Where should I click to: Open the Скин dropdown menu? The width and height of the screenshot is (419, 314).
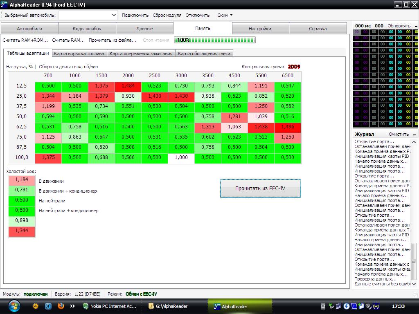[225, 15]
